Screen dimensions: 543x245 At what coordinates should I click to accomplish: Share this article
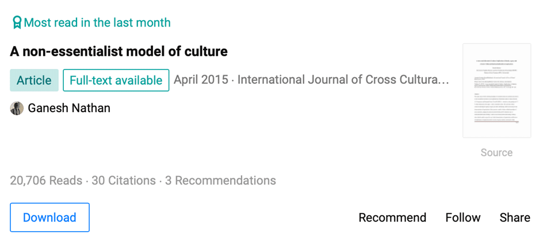click(515, 217)
